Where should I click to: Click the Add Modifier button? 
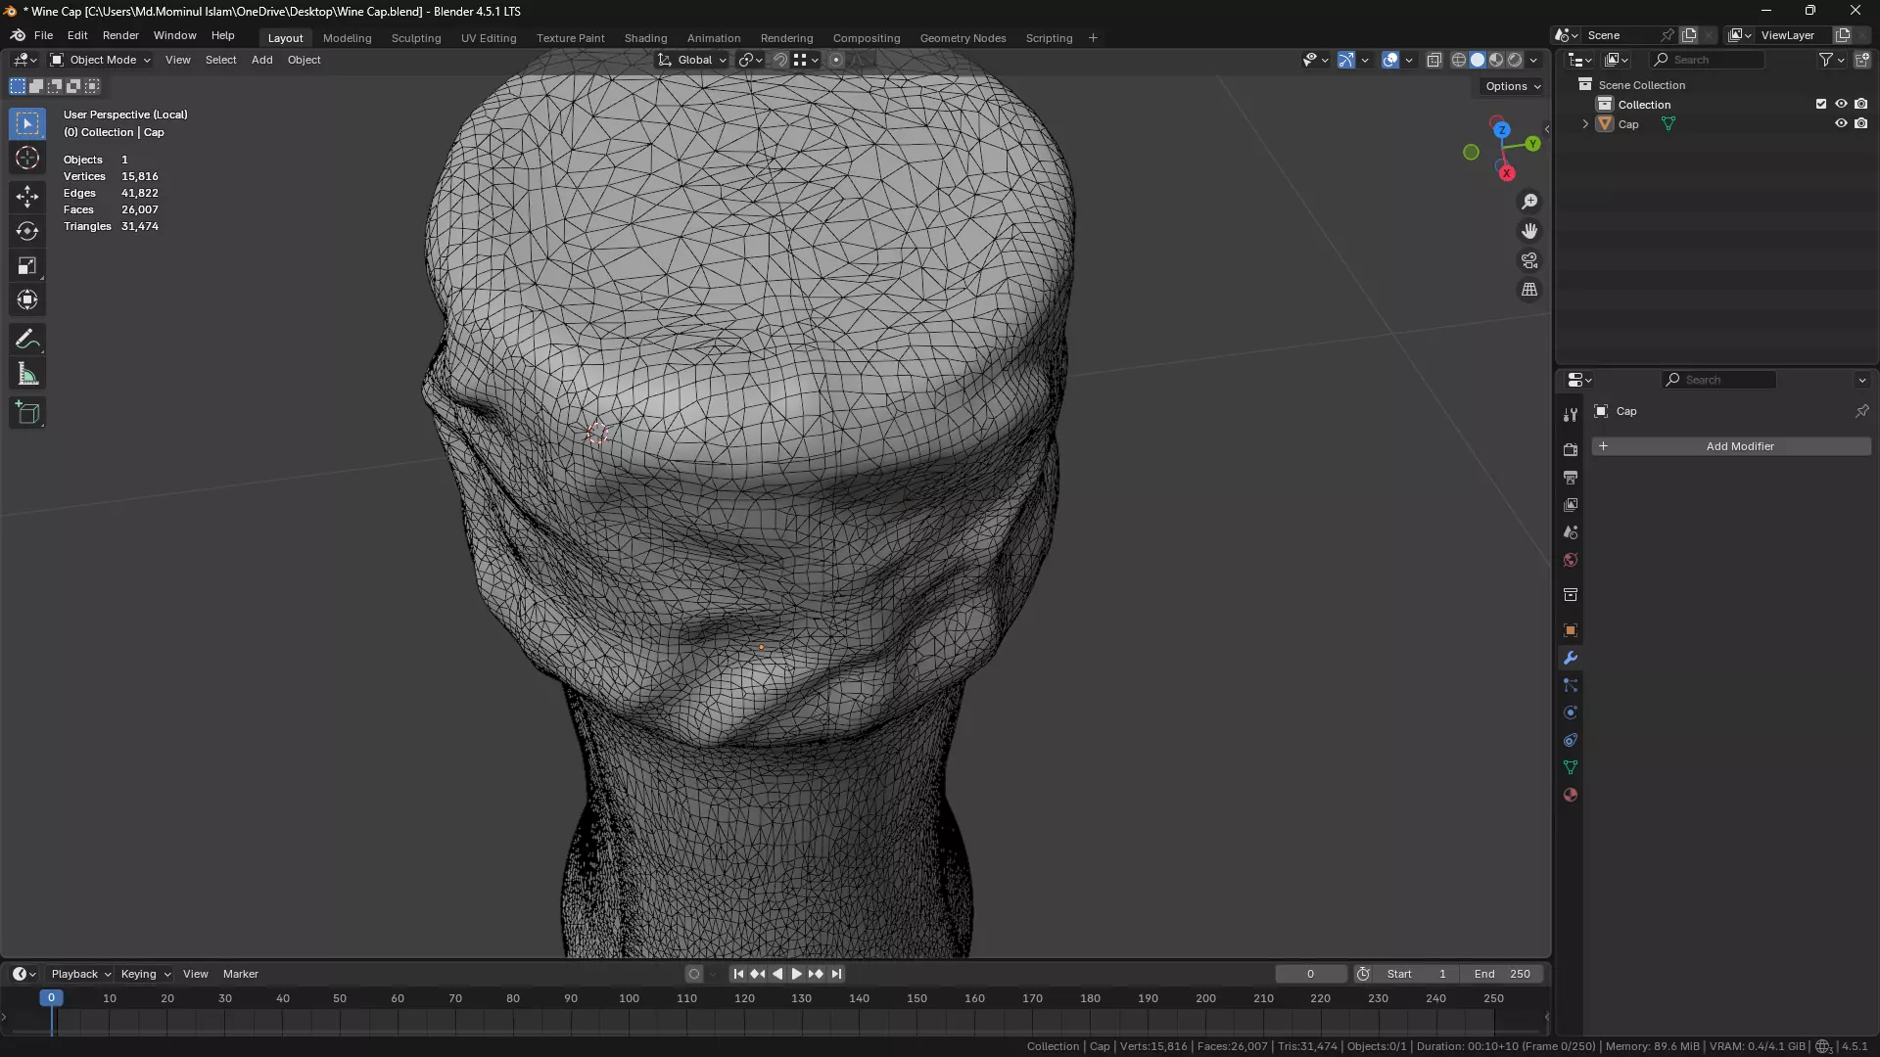click(1730, 446)
